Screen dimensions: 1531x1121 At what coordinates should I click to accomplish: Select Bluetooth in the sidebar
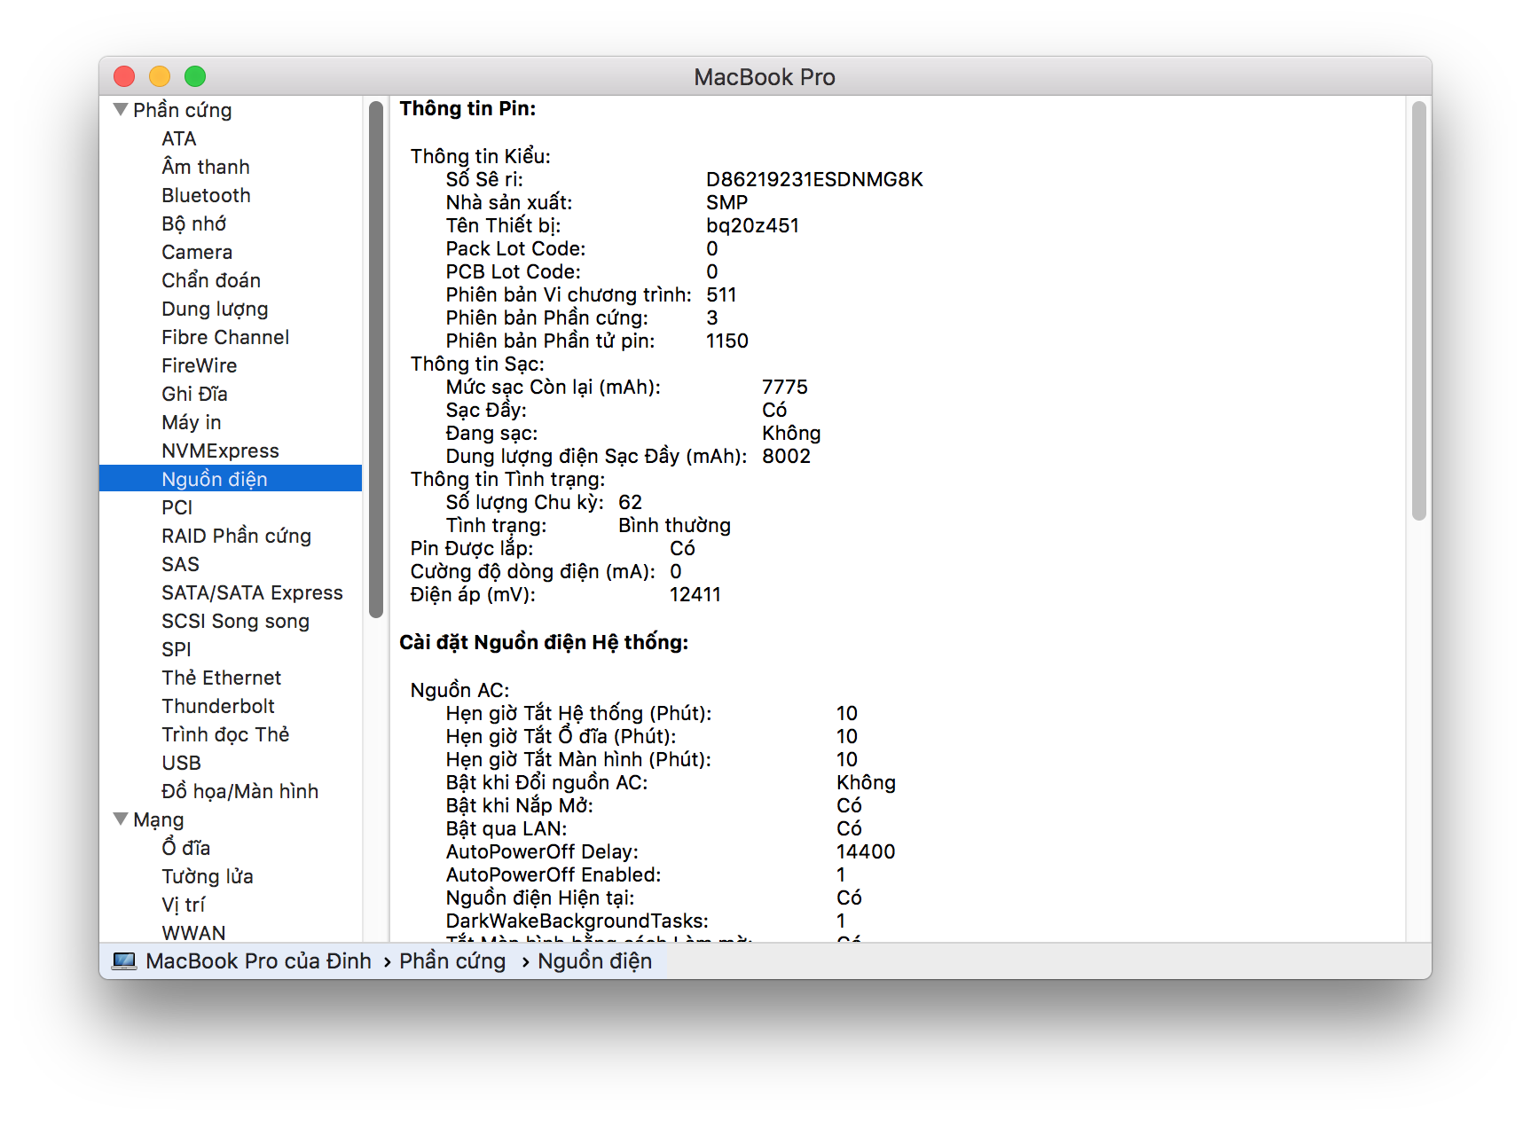206,195
